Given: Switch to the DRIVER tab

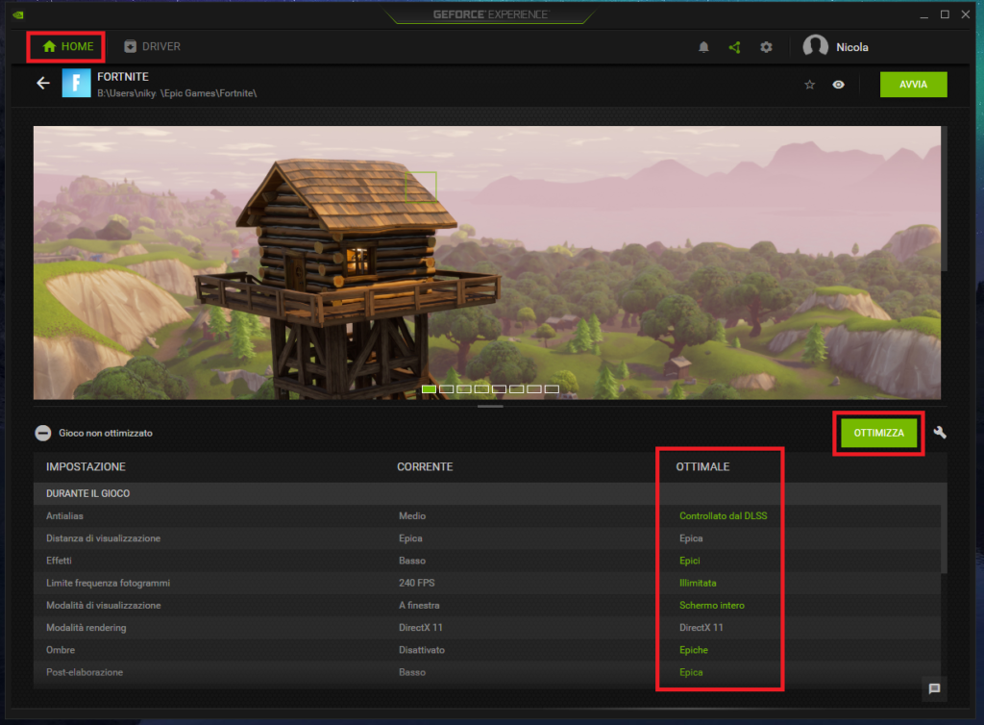Looking at the screenshot, I should pos(153,46).
